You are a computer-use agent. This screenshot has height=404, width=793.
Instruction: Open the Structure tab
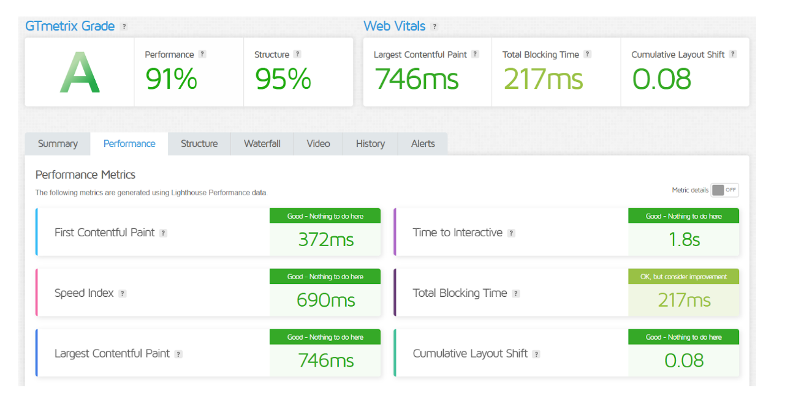point(199,144)
